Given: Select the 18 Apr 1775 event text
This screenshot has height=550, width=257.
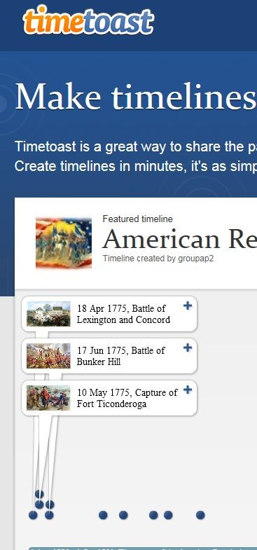Looking at the screenshot, I should [x=123, y=314].
